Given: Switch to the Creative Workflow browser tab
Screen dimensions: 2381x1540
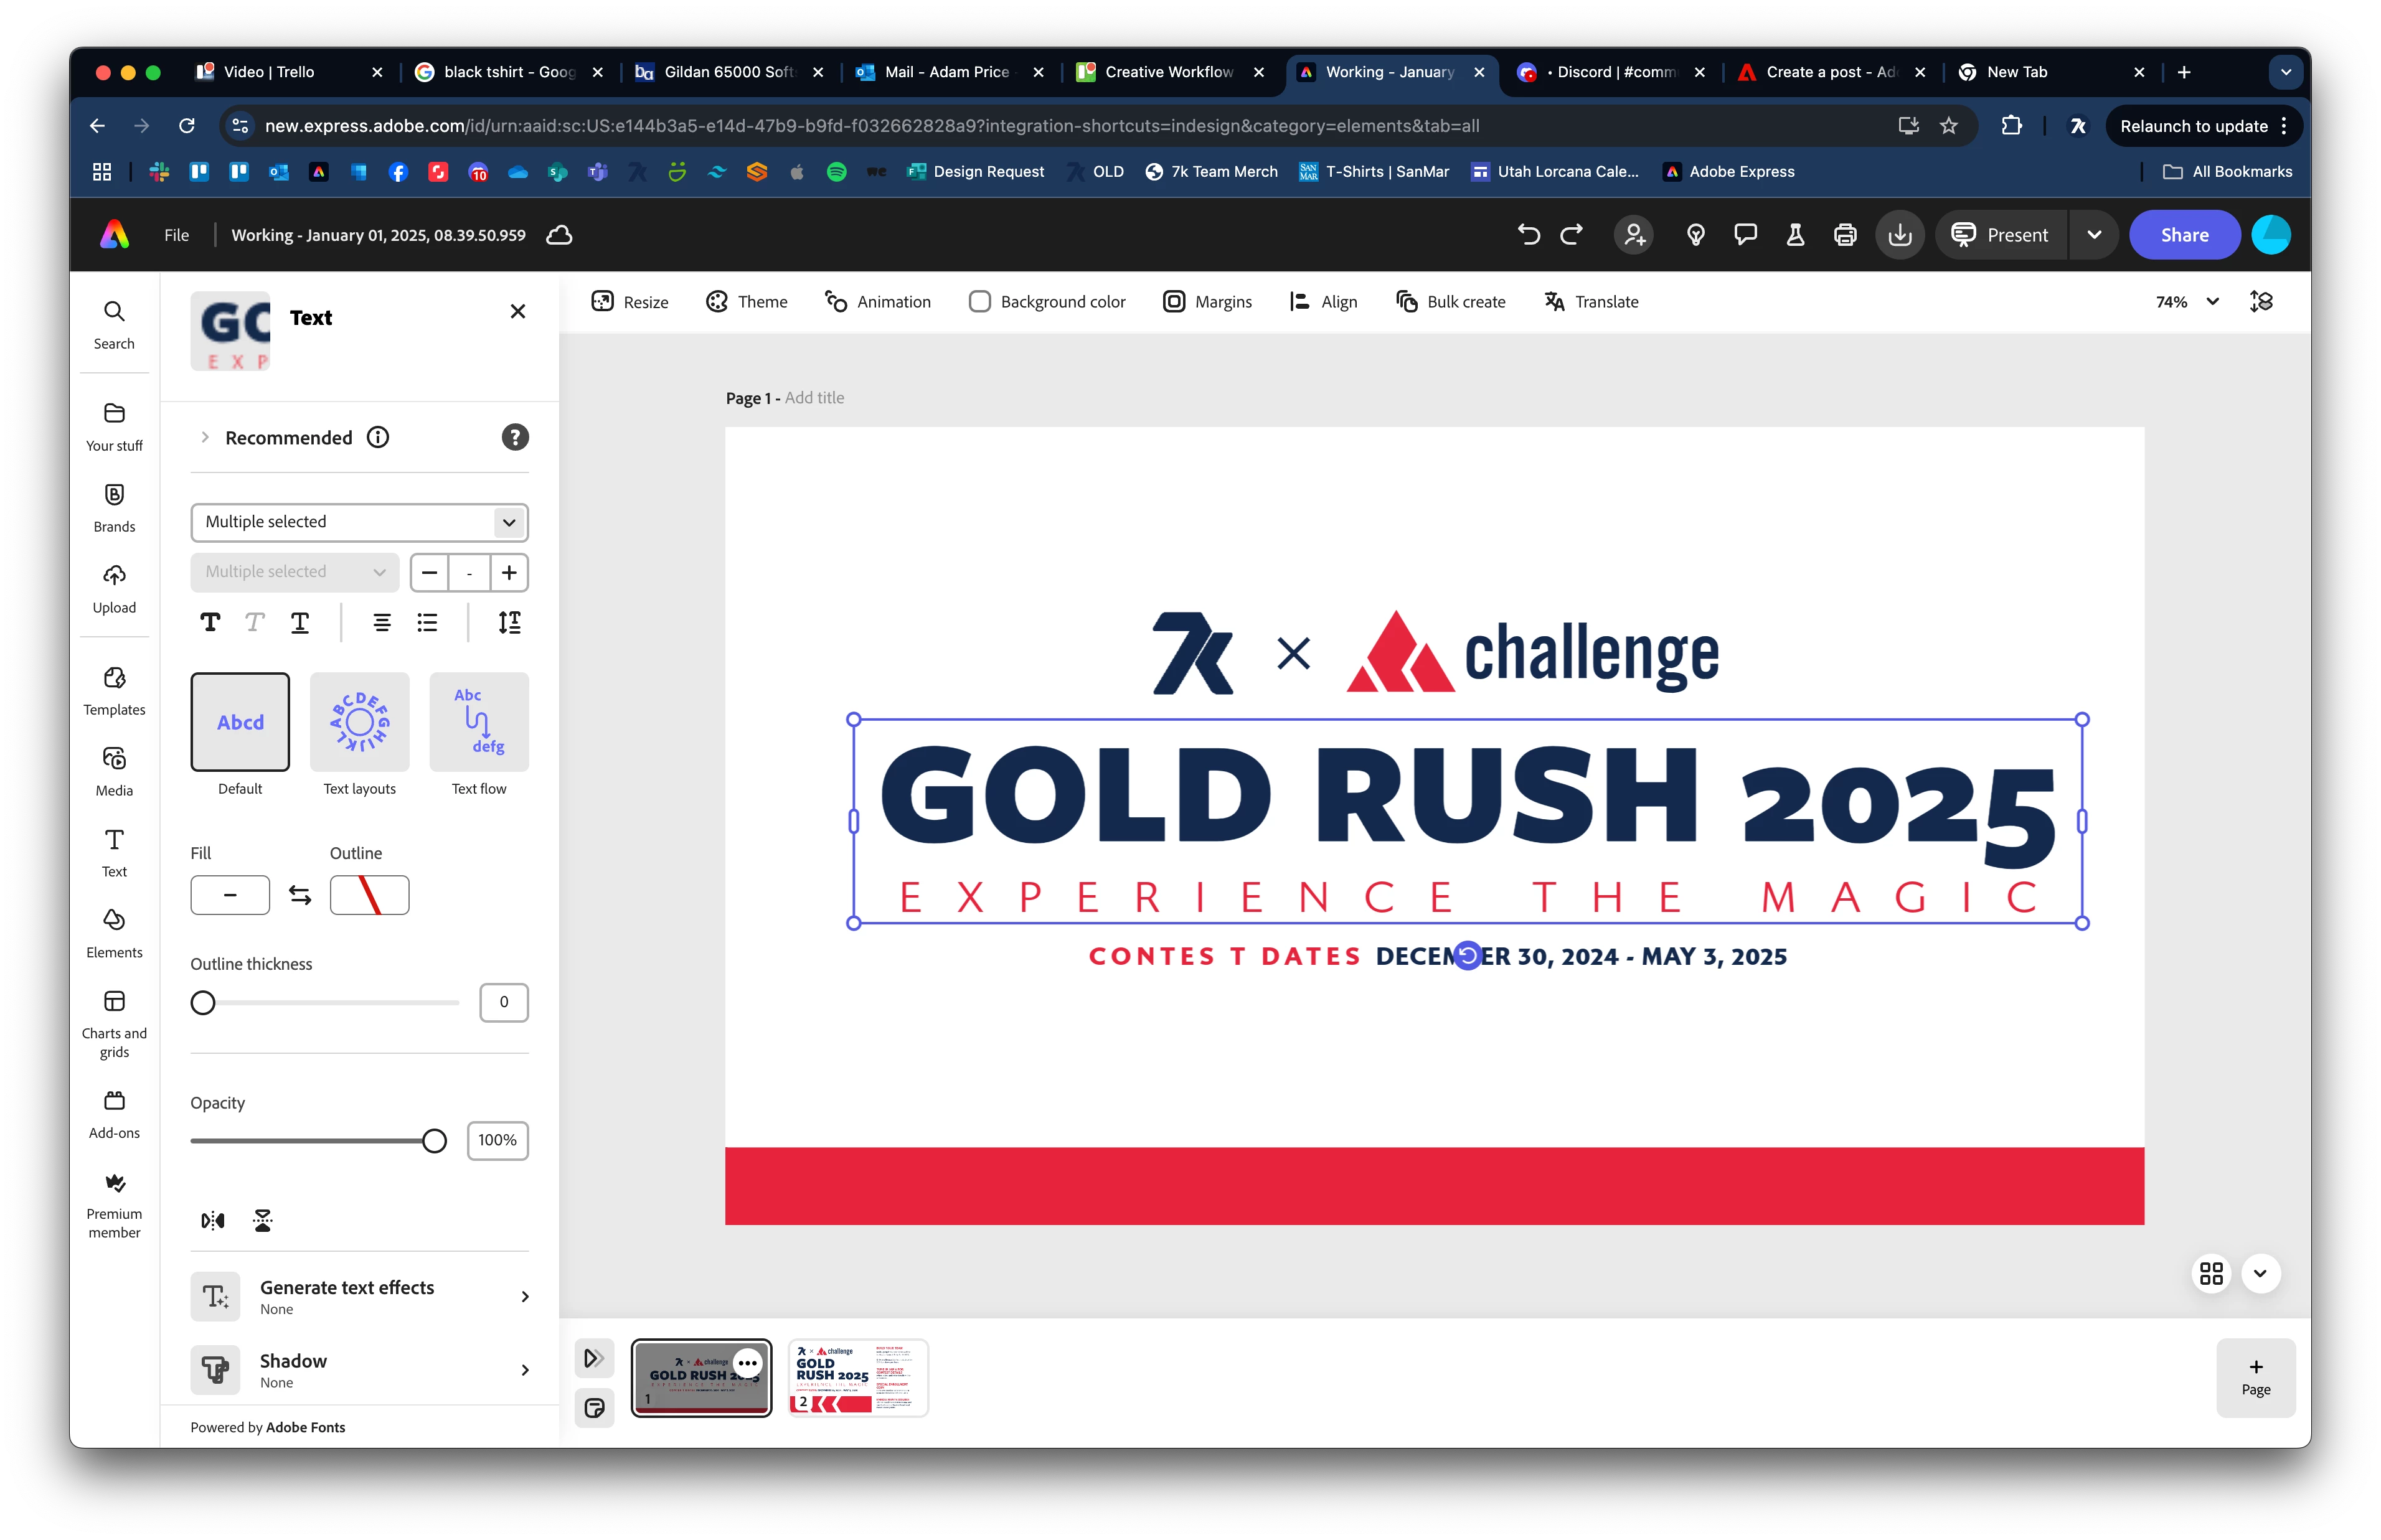Looking at the screenshot, I should click(1167, 72).
